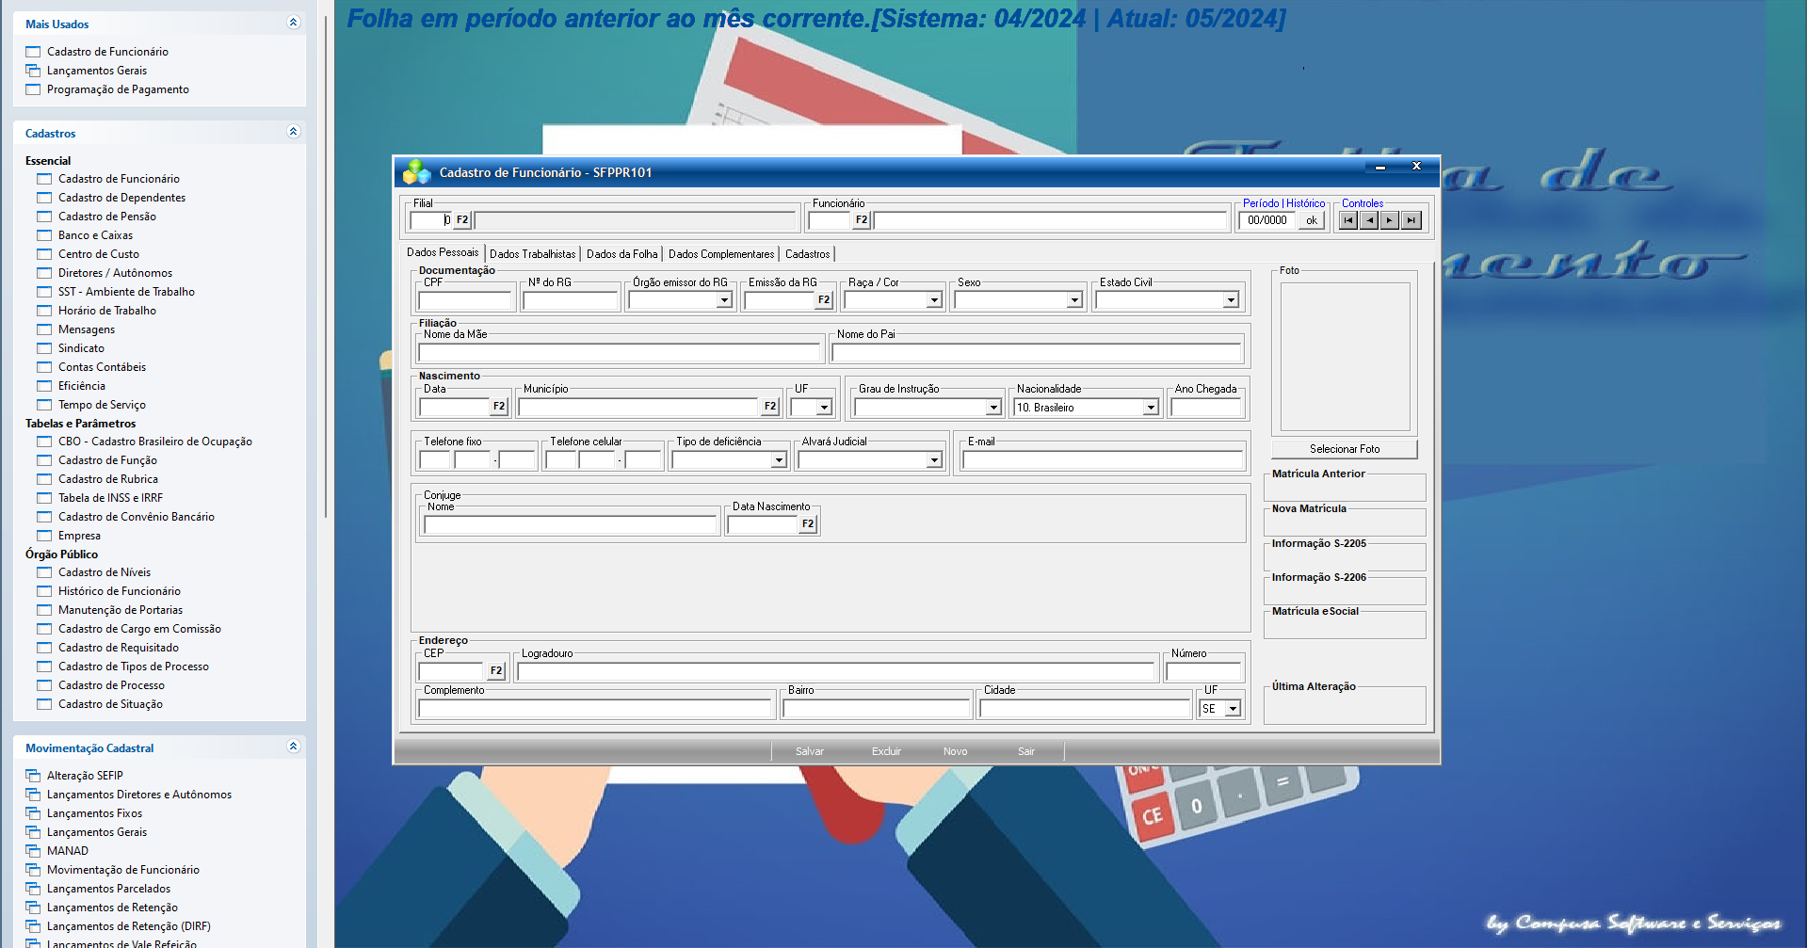Viewport: 1807px width, 948px height.
Task: Click the Nome da Mãe field
Action: click(620, 353)
